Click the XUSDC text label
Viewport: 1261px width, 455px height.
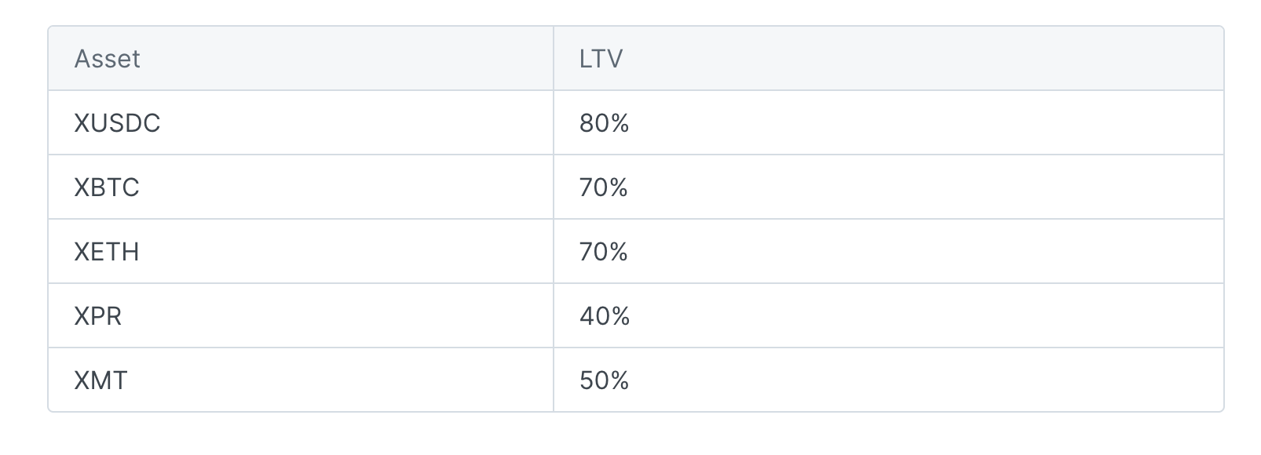click(117, 123)
